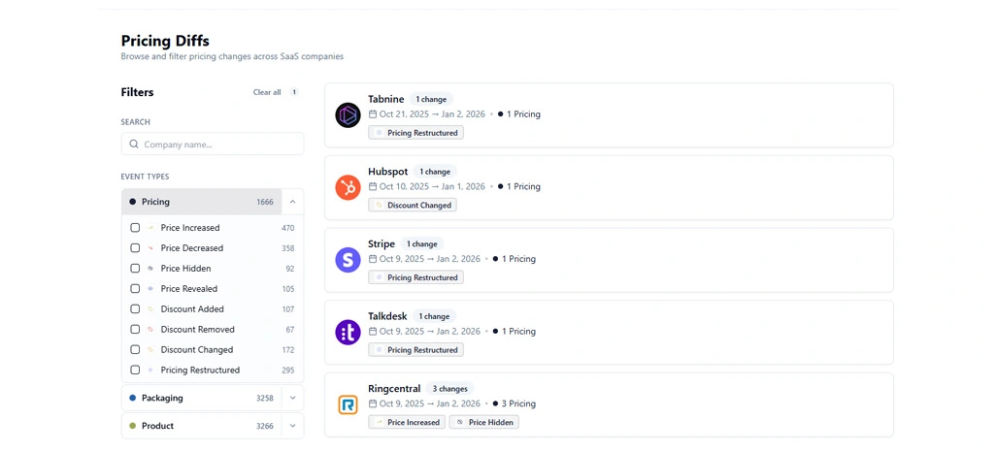The image size is (996, 452).
Task: Click the Hubspot logo icon
Action: click(x=348, y=188)
